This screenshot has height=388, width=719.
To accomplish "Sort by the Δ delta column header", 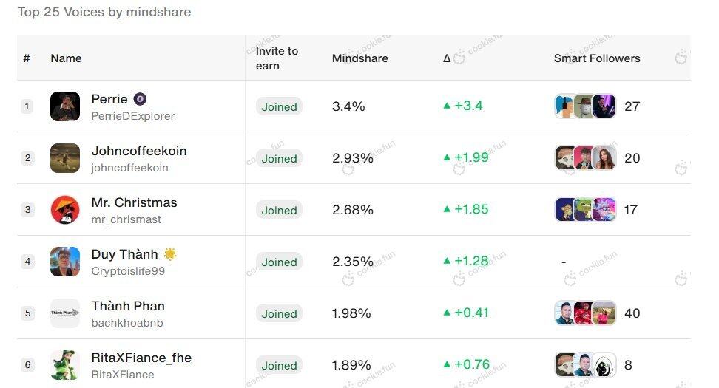I will [x=447, y=58].
